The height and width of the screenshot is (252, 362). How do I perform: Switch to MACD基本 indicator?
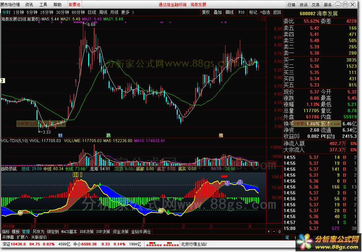69,232
